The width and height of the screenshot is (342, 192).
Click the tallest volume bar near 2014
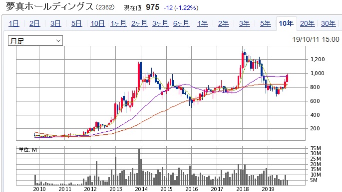coord(139,167)
